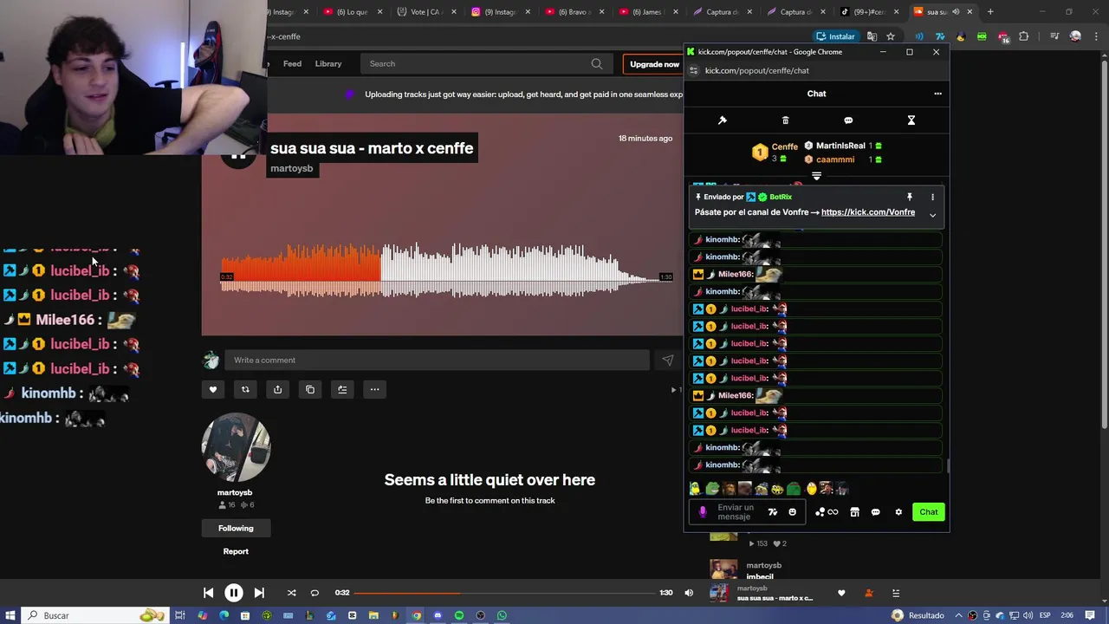Click the Buscar taskbar search box
Screen dimensions: 1109x624
(x=94, y=615)
